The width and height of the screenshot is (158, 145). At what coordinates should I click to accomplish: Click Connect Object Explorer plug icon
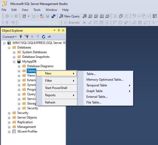point(21,37)
